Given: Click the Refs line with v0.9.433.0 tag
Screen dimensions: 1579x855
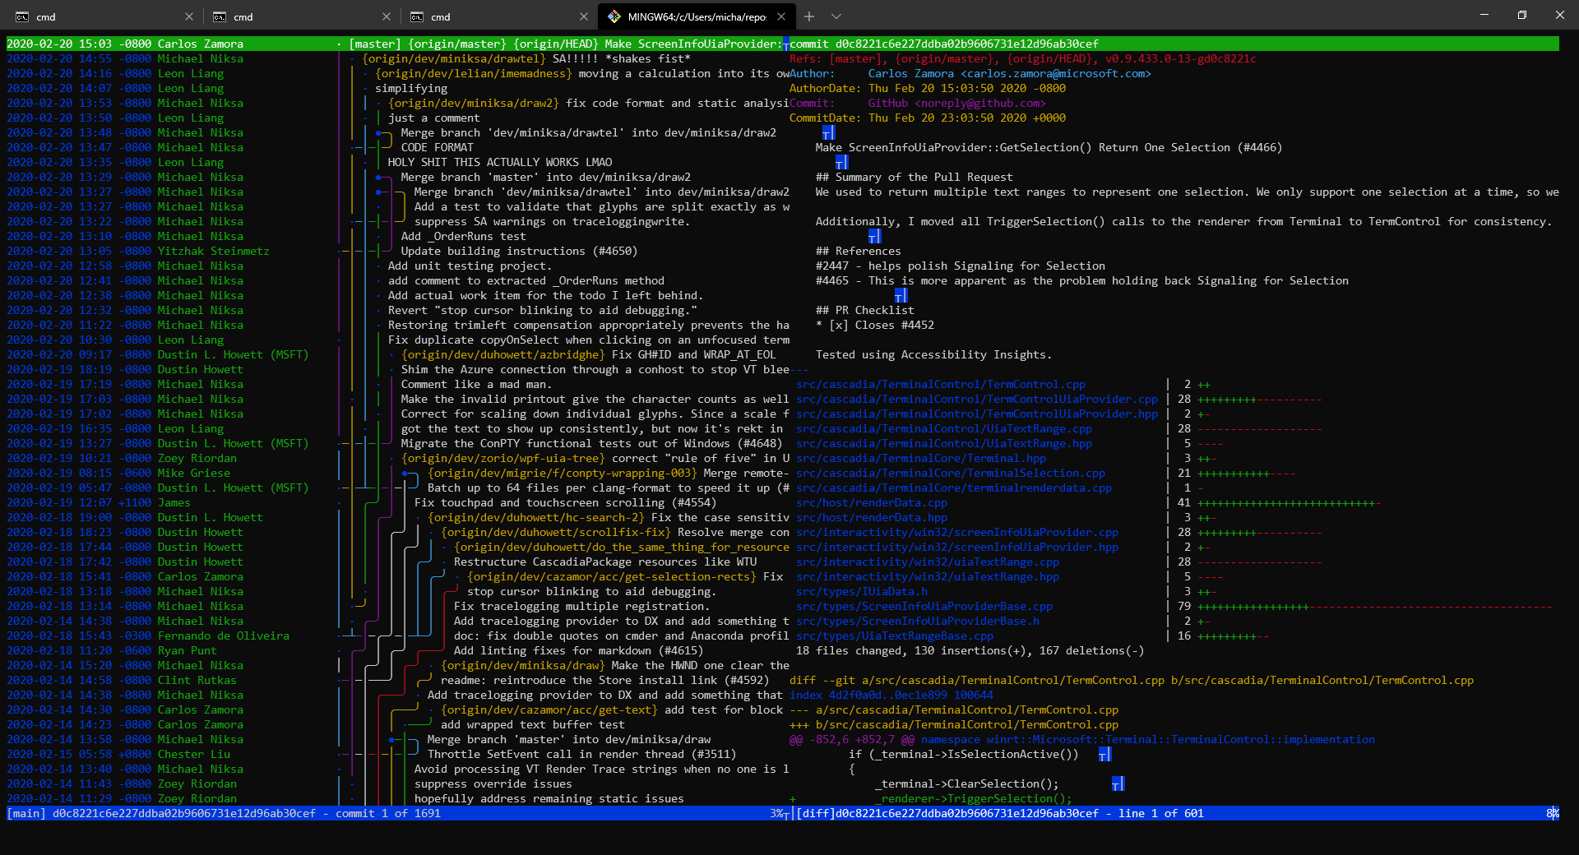Looking at the screenshot, I should coord(1023,58).
